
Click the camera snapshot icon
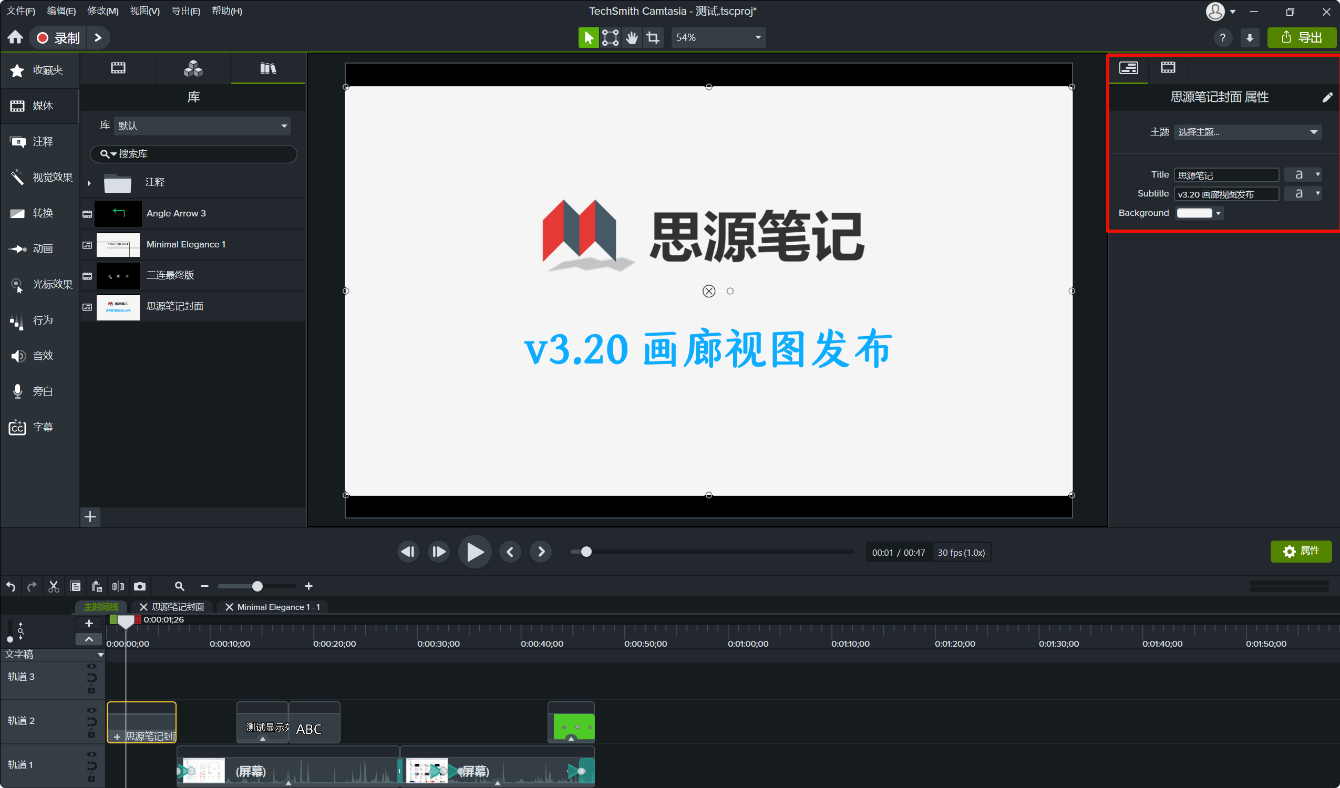(x=140, y=586)
